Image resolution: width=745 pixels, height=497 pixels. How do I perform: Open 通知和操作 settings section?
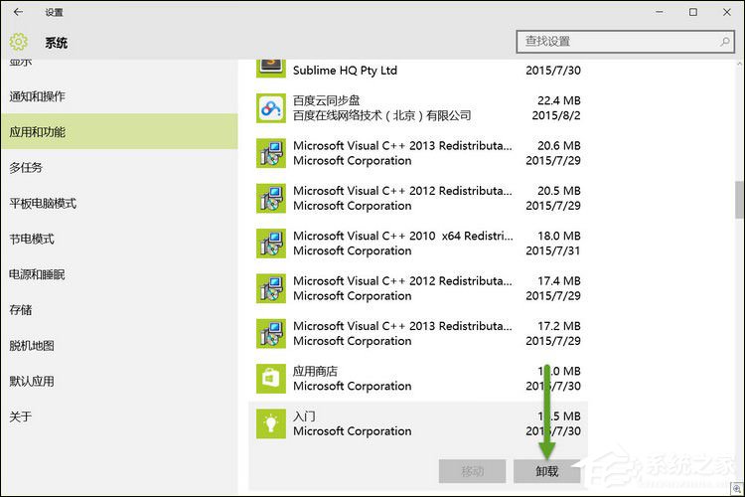pos(38,96)
